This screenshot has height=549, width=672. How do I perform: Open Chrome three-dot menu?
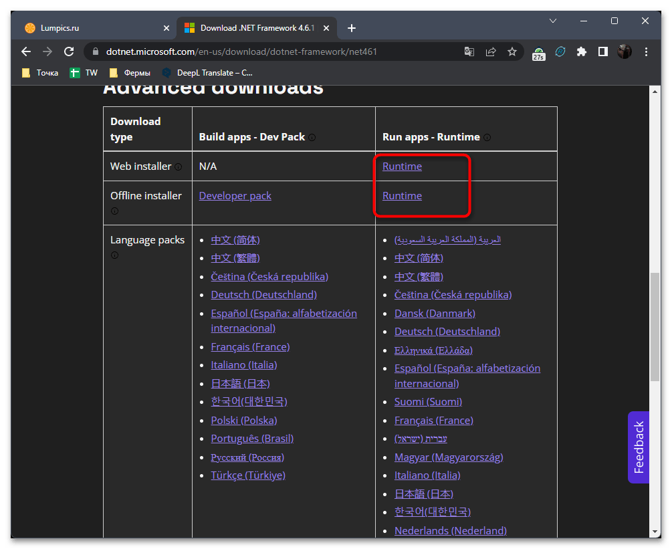click(x=647, y=52)
